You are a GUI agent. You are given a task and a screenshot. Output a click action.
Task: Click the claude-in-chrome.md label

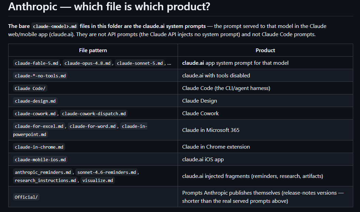click(39, 147)
